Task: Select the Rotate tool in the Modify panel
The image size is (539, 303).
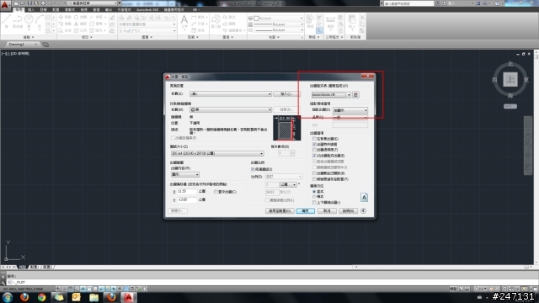Action: coord(80,17)
